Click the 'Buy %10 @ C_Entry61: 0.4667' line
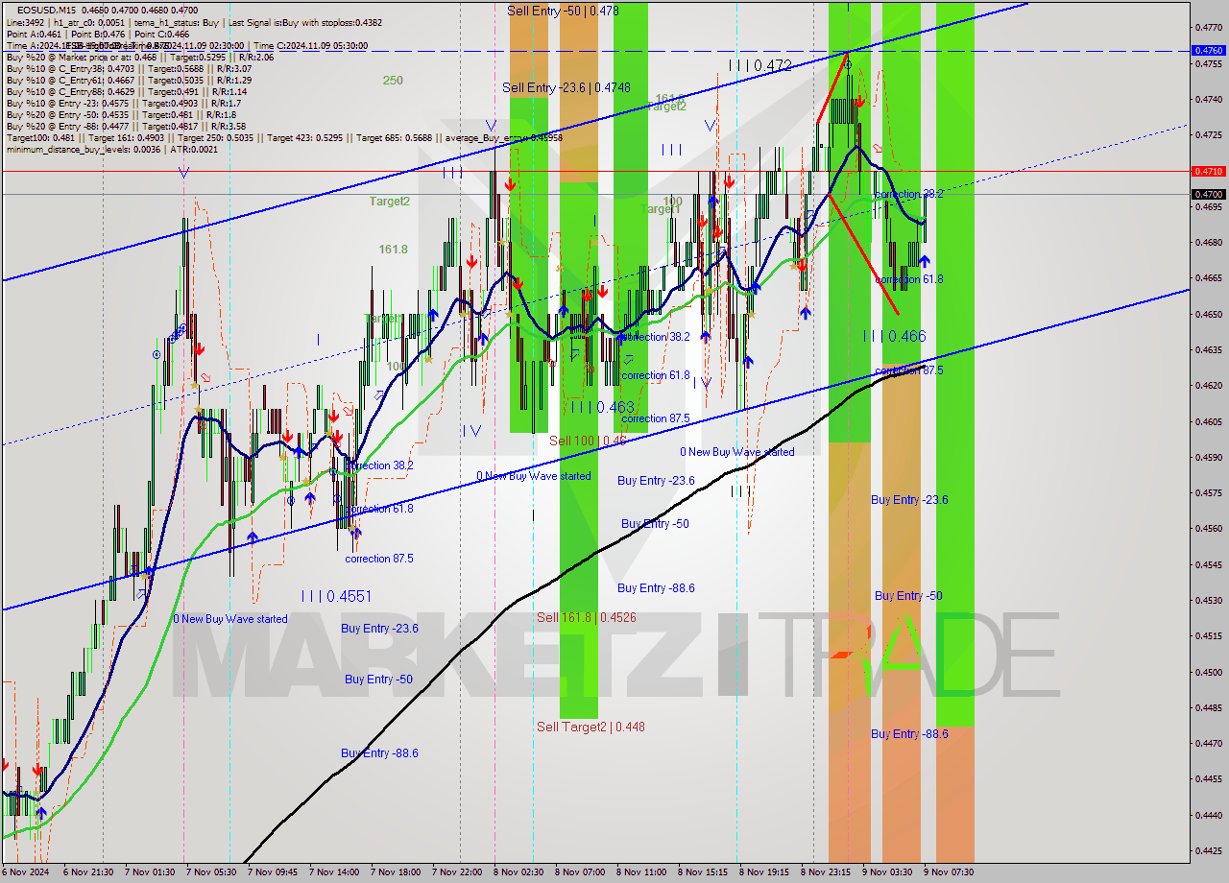Screen dimensions: 1229x883 tap(129, 80)
